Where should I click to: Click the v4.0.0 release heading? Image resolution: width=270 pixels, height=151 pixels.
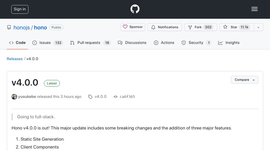(25, 82)
